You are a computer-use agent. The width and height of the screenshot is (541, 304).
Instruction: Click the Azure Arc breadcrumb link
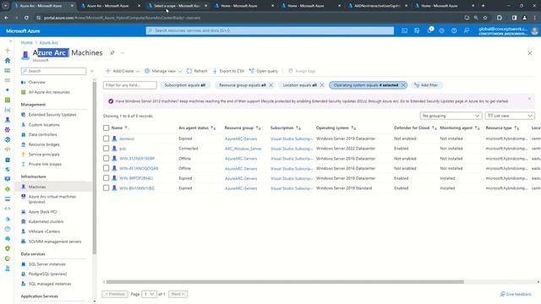point(49,43)
